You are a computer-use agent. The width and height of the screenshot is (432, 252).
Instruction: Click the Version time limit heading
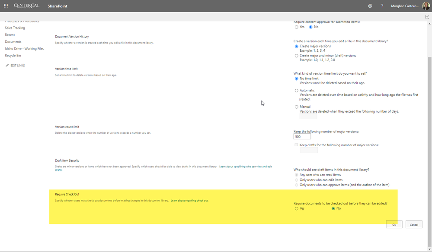tap(67, 69)
